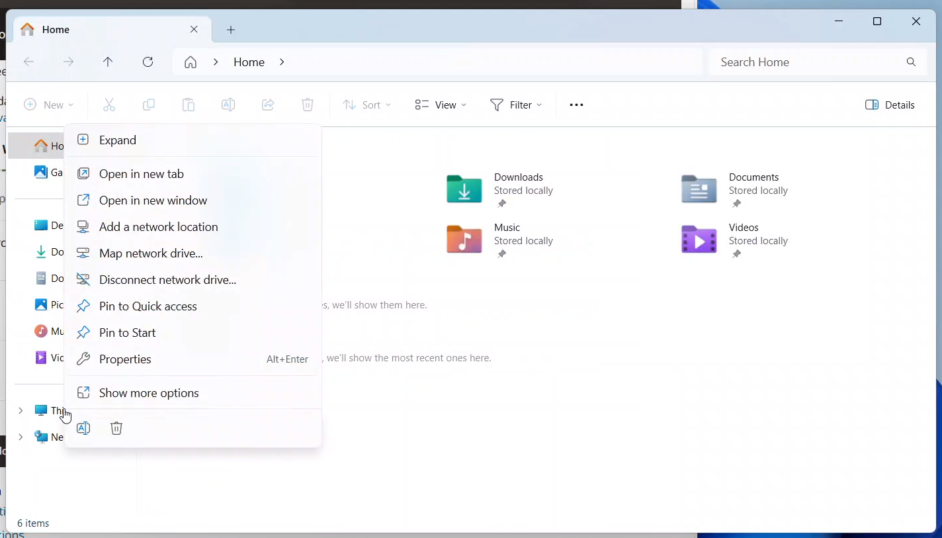Click Home in the breadcrumb path
Viewport: 942px width, 538px height.
(249, 62)
